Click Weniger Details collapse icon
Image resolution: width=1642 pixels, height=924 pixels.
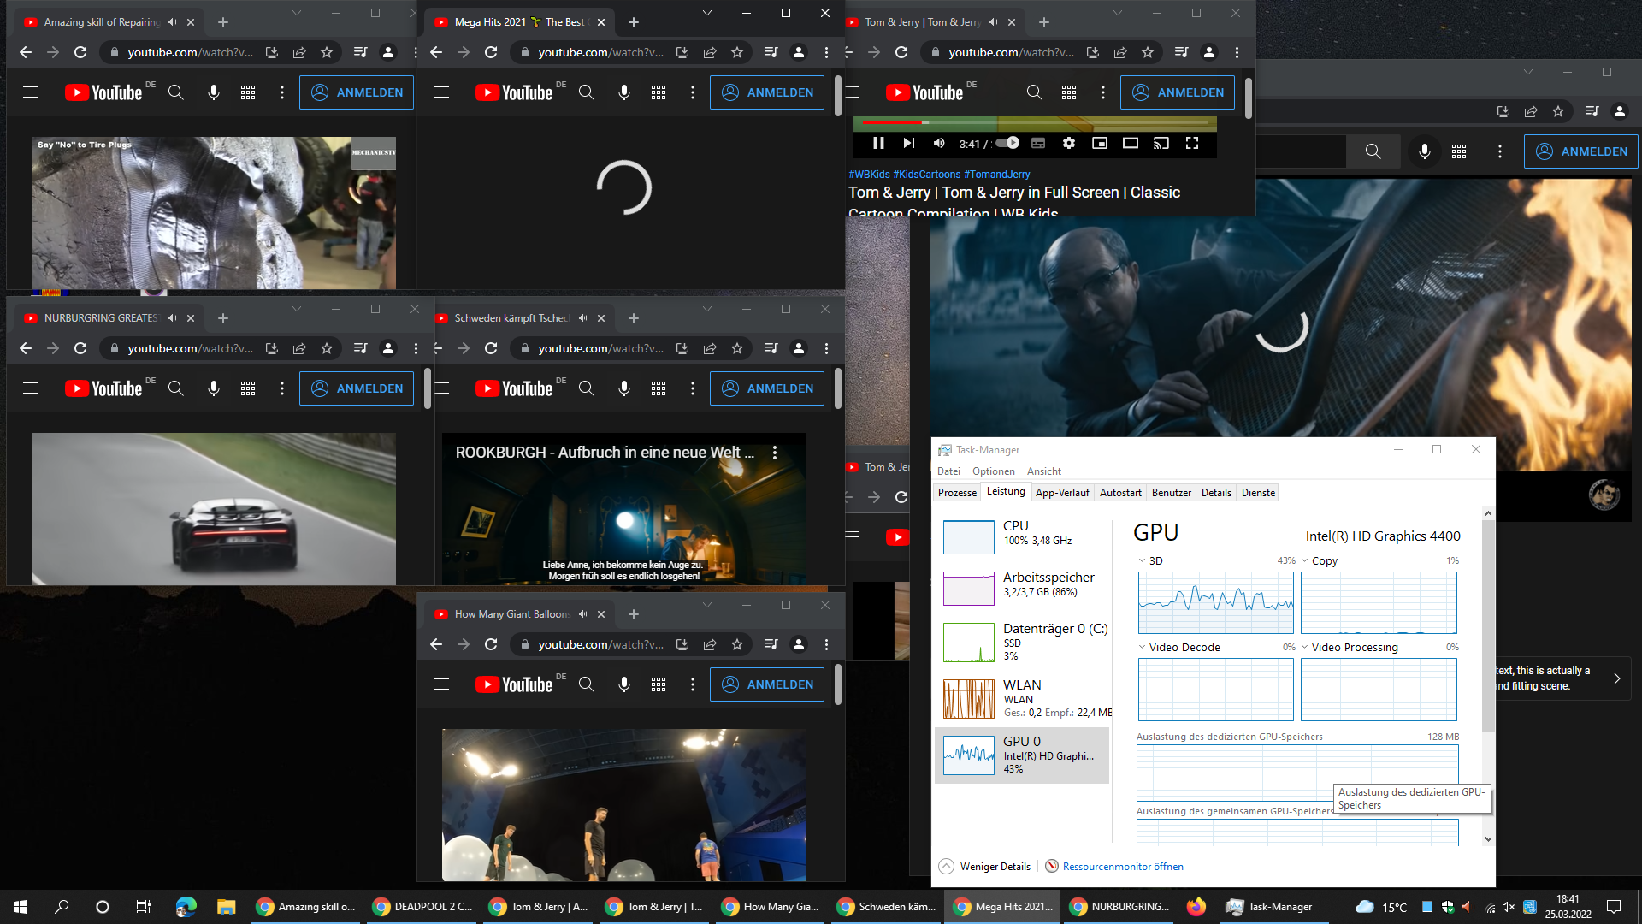click(947, 866)
